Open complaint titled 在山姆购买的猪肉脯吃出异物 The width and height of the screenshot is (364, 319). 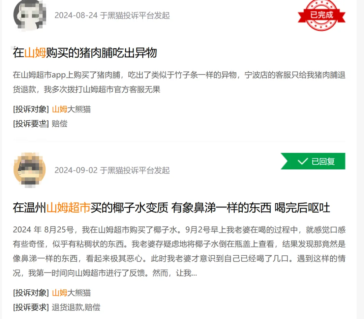85,53
